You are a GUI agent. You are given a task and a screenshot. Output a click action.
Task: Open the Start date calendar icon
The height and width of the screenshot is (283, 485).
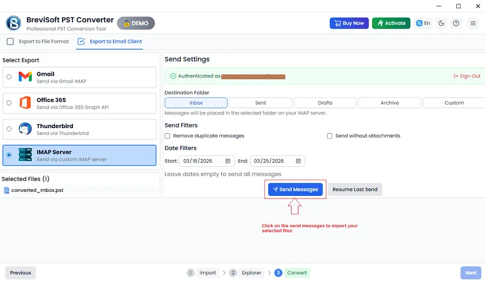[228, 161]
